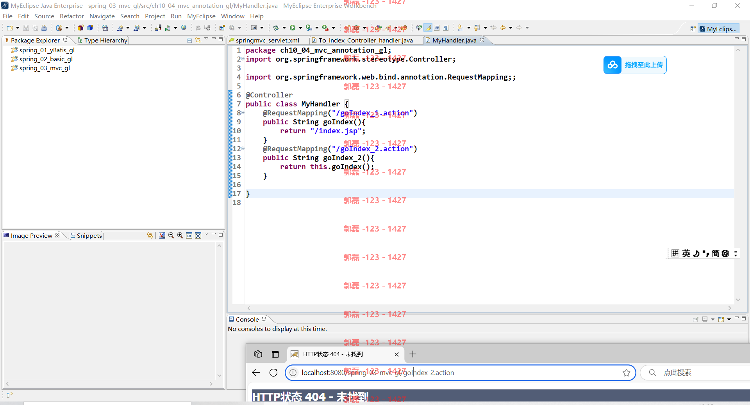Click the camera capture toolbar icon
This screenshot has height=405, width=750.
coord(254,28)
